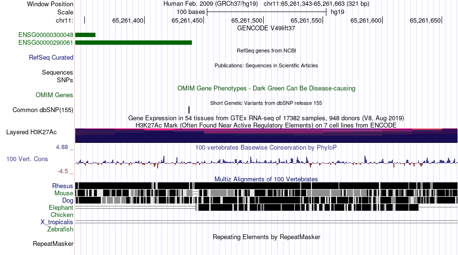Click Publications: Sequences in Scientific Articles title
458x255 pixels.
click(266, 65)
